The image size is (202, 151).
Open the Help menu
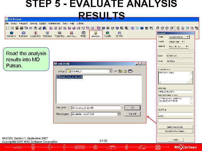pos(72,23)
